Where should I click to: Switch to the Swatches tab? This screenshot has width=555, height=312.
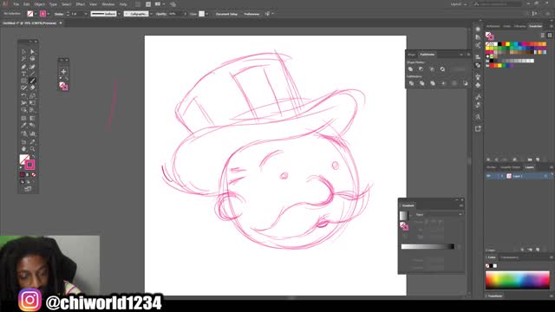[535, 26]
